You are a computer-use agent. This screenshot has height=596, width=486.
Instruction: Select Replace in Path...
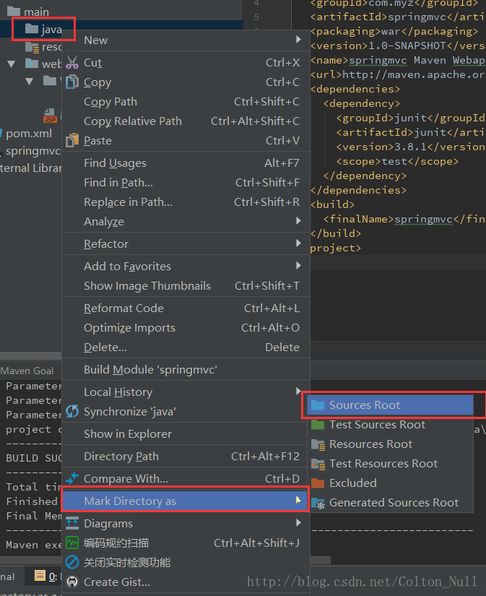click(x=186, y=202)
